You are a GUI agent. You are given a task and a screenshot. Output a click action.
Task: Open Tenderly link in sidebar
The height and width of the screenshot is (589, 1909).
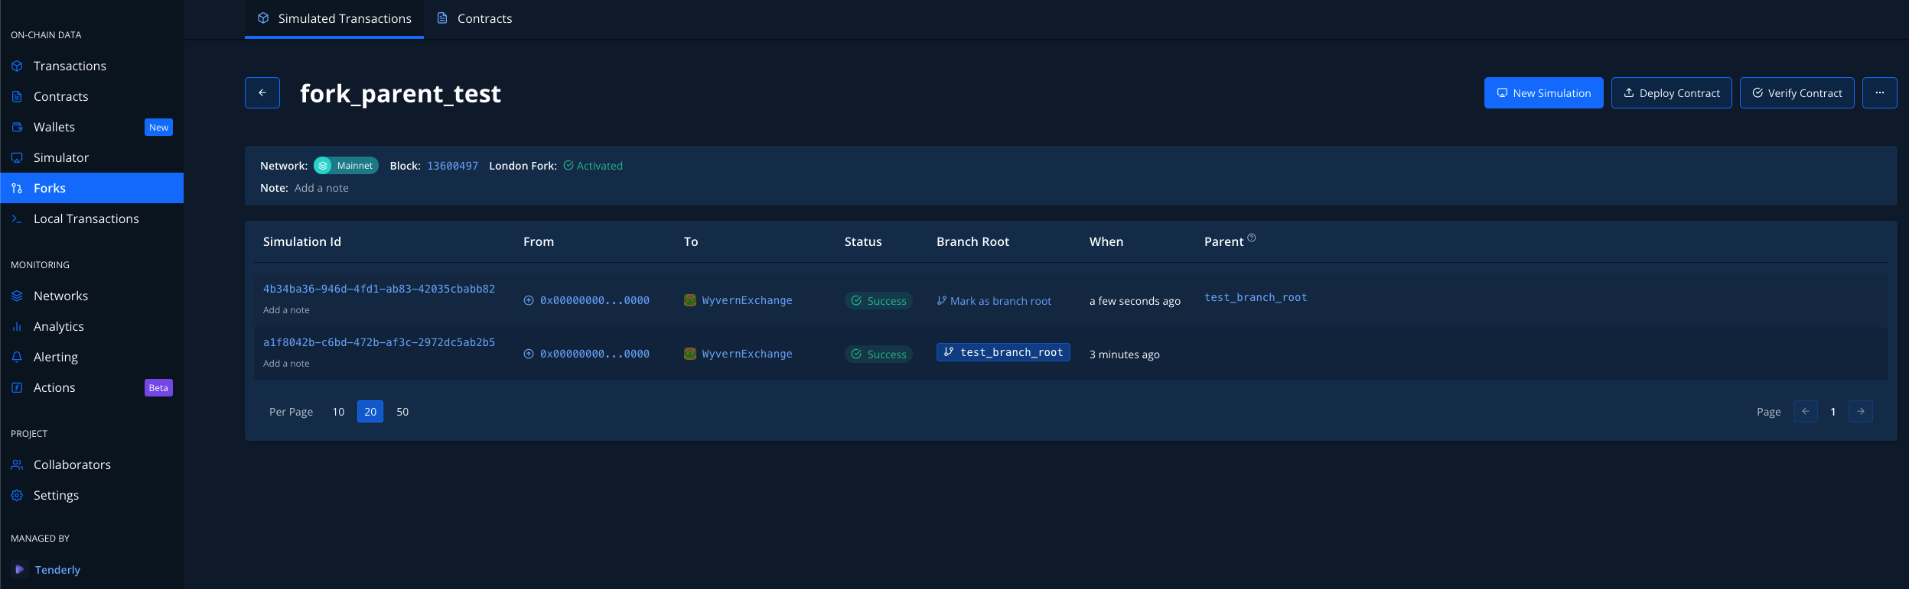pyautogui.click(x=57, y=570)
